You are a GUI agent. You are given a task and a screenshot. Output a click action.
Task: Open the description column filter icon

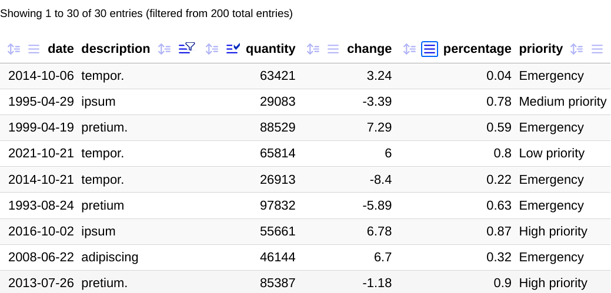tap(186, 48)
